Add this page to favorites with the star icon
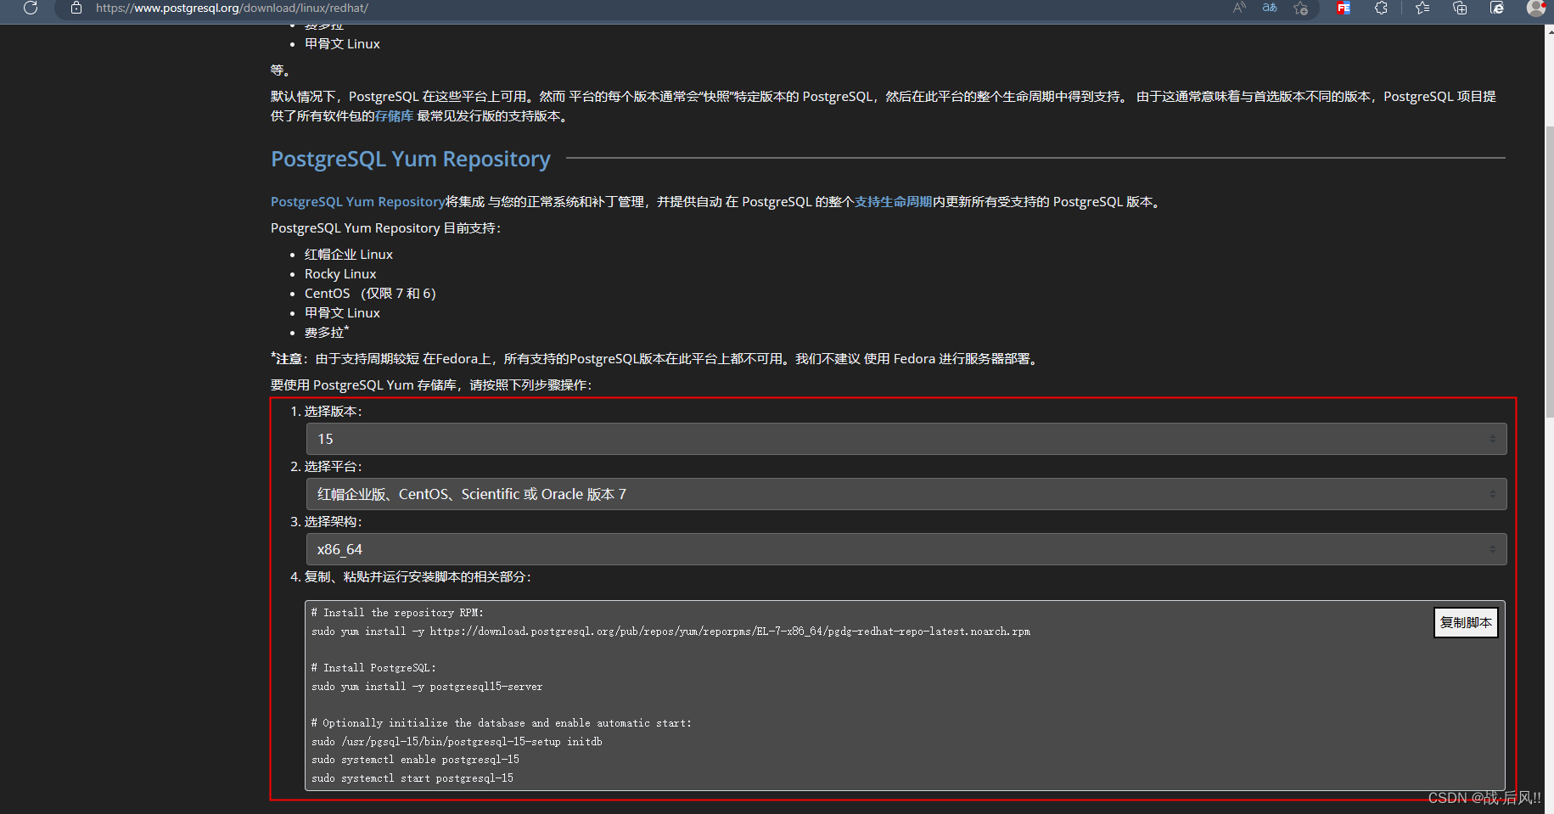Image resolution: width=1554 pixels, height=814 pixels. point(1300,8)
